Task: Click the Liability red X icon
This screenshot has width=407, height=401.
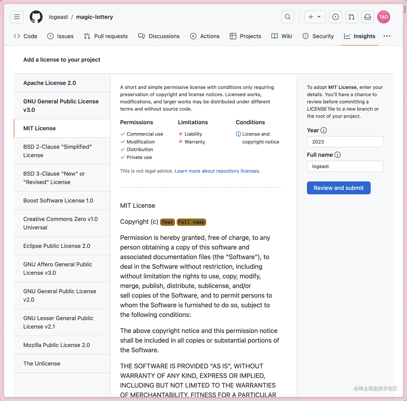Action: coord(181,134)
